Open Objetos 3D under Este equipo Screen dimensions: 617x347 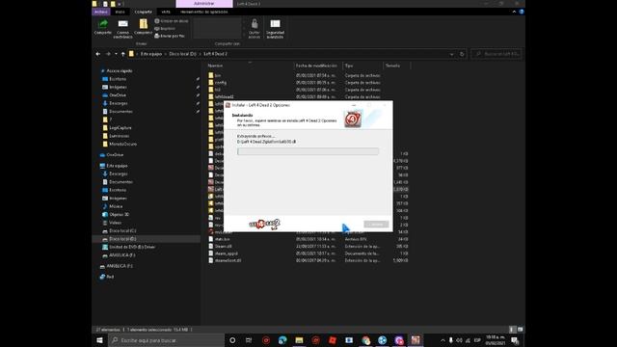point(119,214)
